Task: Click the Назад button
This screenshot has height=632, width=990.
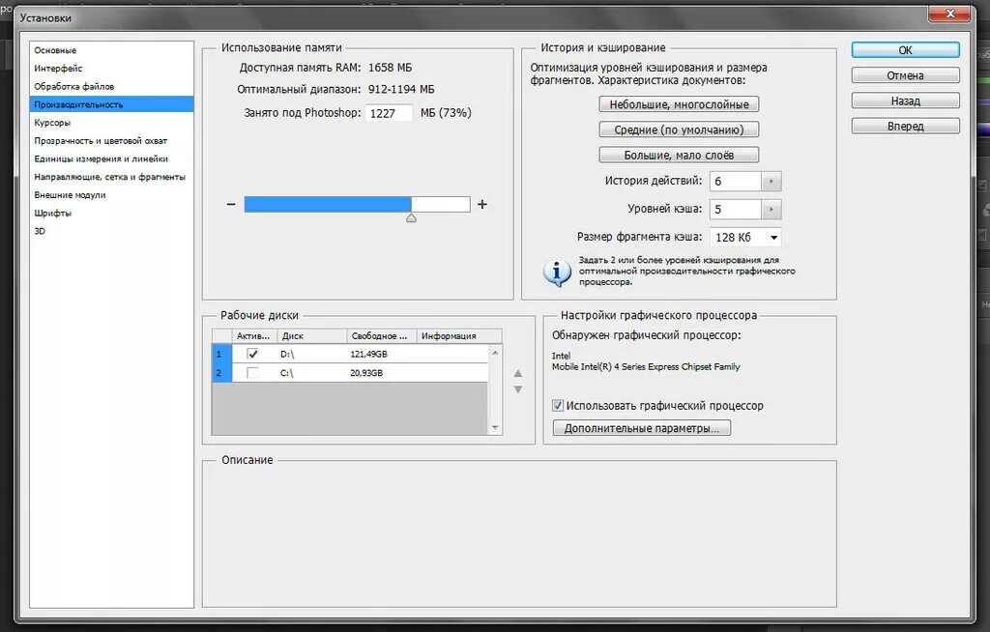Action: click(905, 101)
